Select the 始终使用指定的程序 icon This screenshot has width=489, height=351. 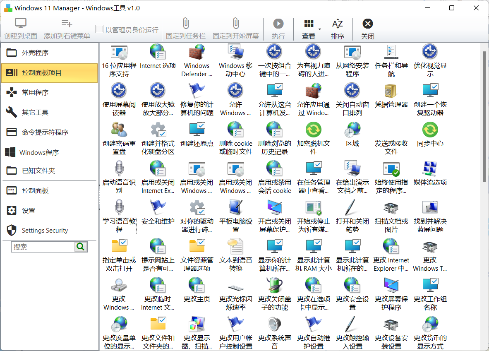391,169
